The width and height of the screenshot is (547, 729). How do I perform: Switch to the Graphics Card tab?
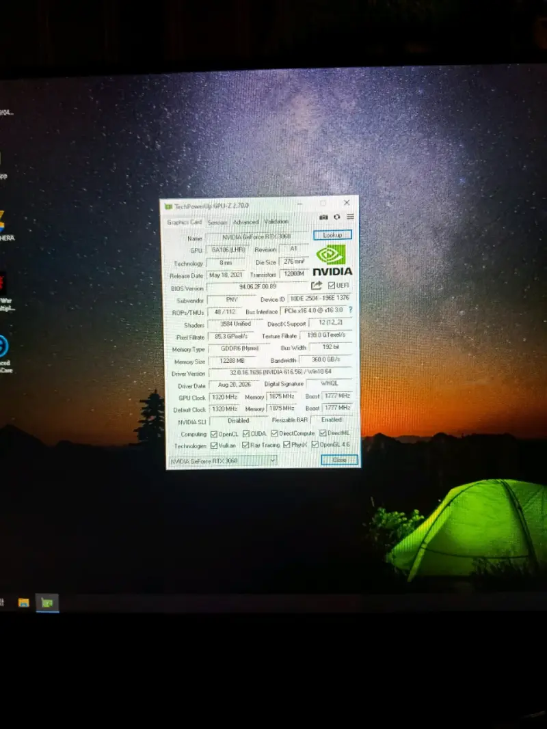click(x=184, y=222)
